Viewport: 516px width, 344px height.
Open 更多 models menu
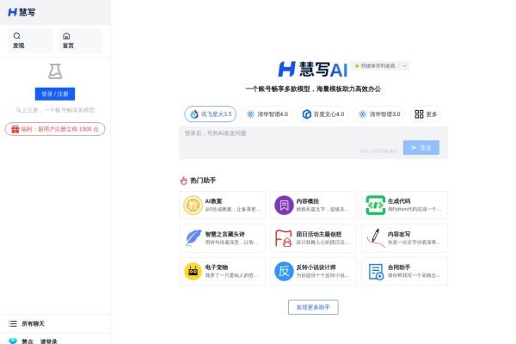[426, 114]
